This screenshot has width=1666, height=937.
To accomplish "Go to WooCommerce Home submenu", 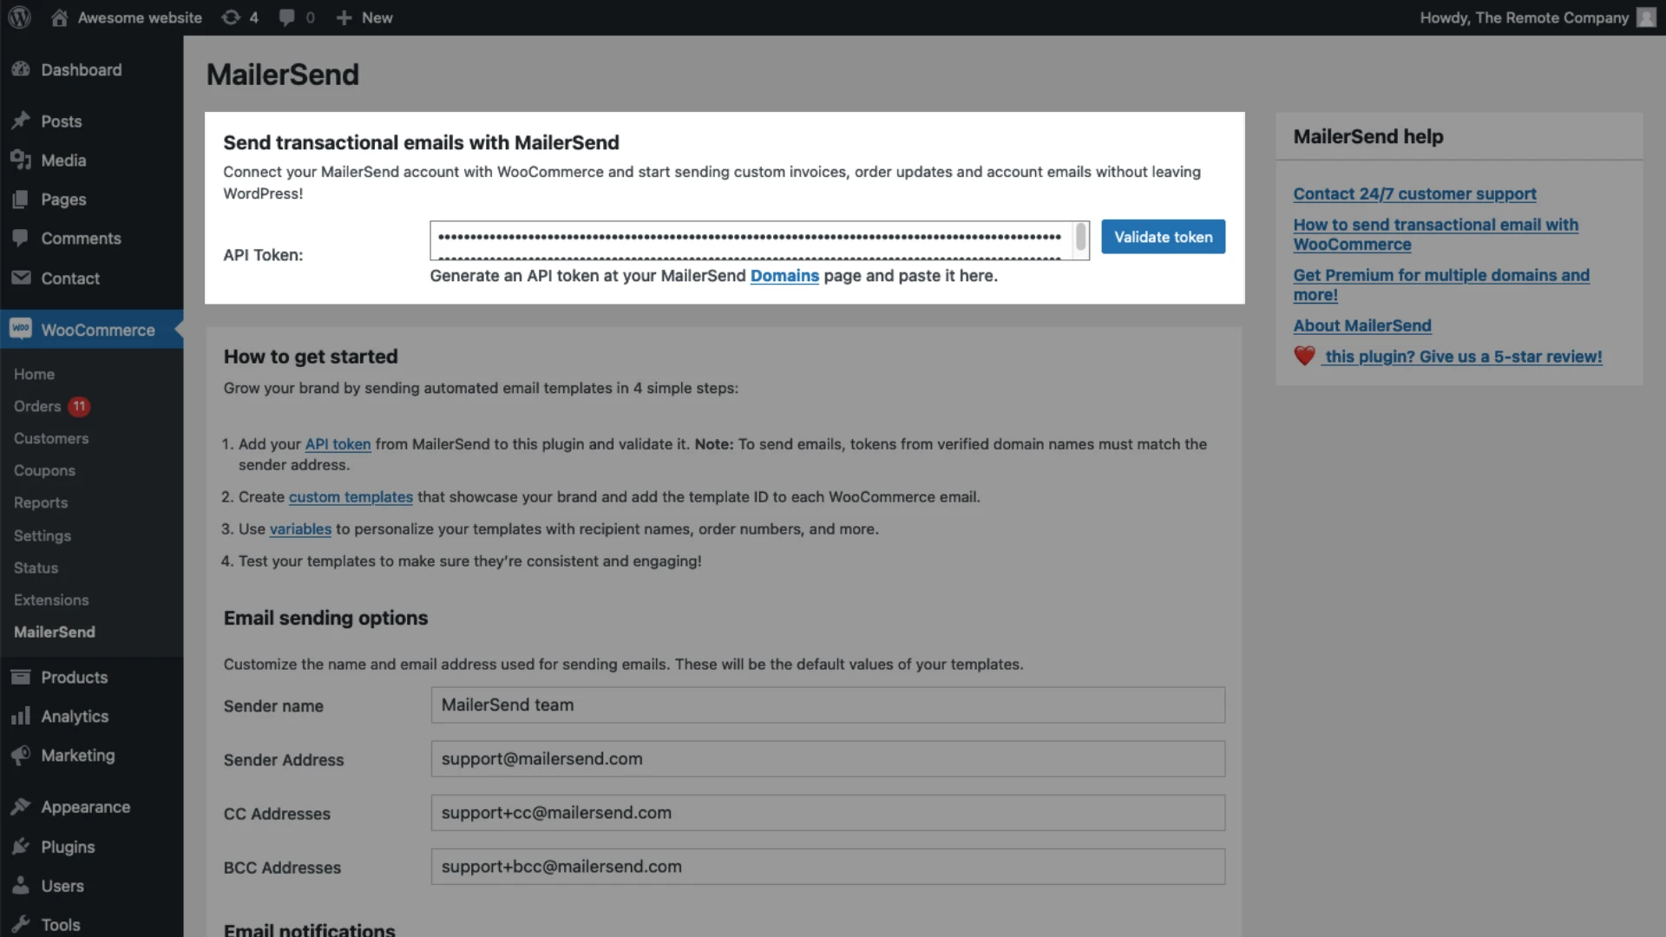I will tap(34, 374).
